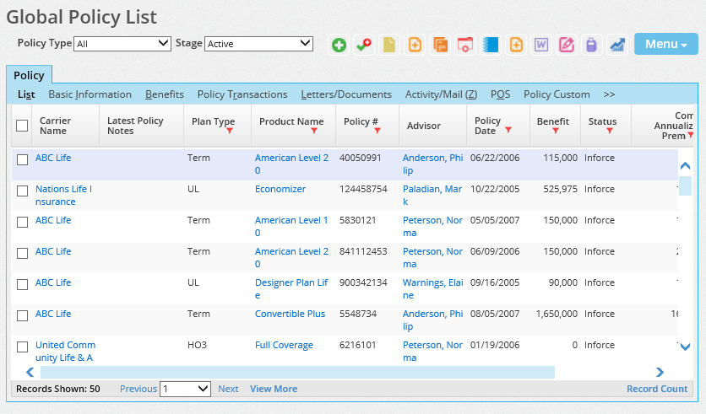Click the blue notebook icon in toolbar

pyautogui.click(x=491, y=45)
